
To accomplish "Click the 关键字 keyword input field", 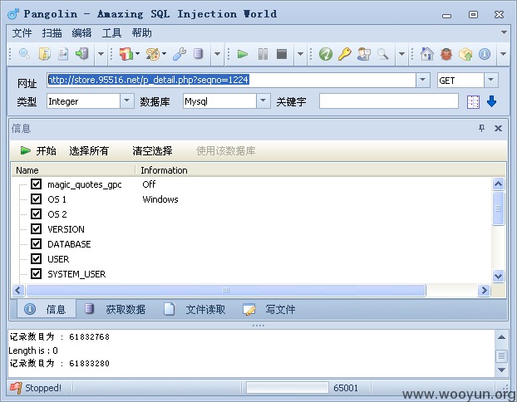I will 389,100.
